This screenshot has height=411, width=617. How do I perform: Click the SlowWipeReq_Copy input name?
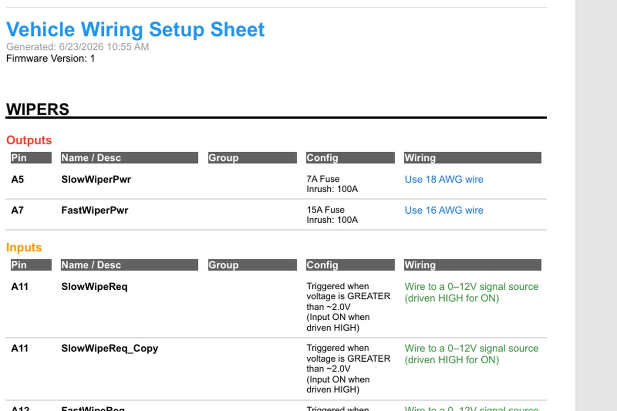point(109,349)
